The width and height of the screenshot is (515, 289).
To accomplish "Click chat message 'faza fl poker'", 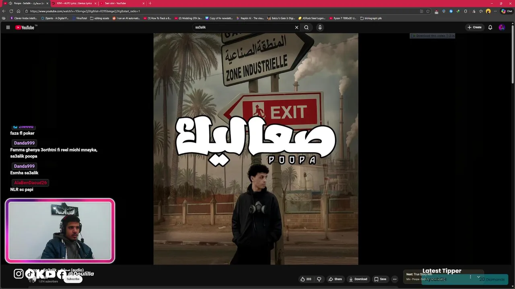I will point(22,133).
